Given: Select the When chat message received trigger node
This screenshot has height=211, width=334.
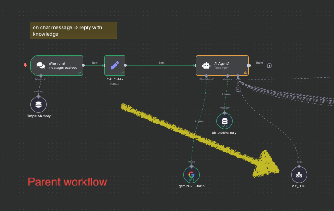Looking at the screenshot, I should pyautogui.click(x=56, y=66).
